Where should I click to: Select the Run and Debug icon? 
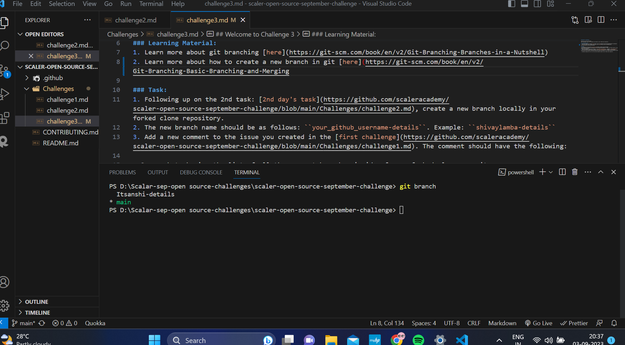coord(5,94)
